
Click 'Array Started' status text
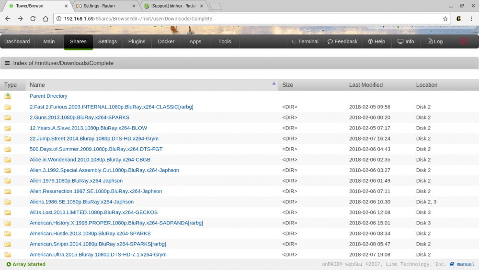pyautogui.click(x=29, y=264)
